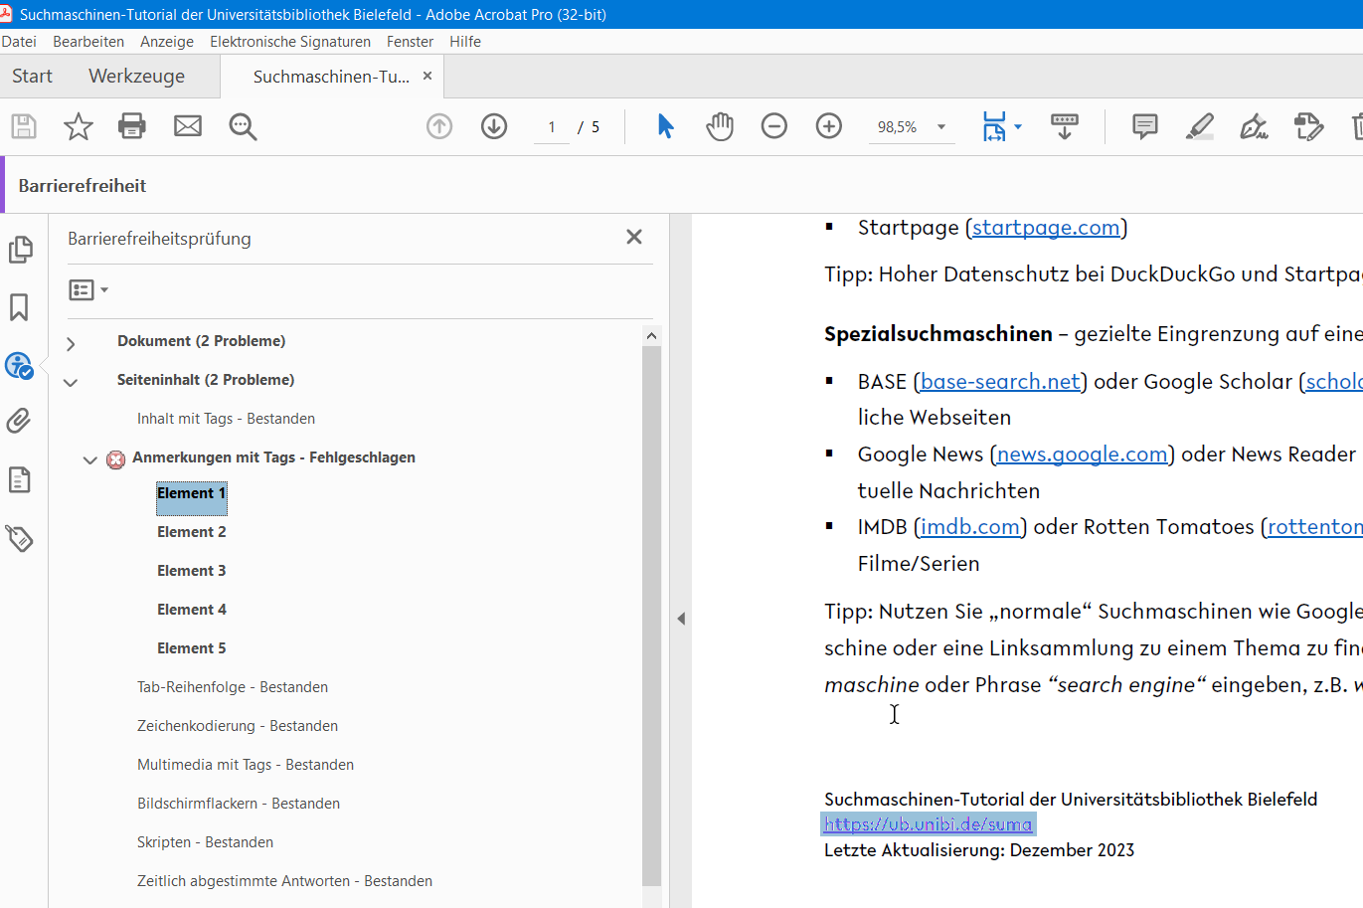Close the Barrierefreiheitsprüfung panel
1363x908 pixels.
[634, 237]
